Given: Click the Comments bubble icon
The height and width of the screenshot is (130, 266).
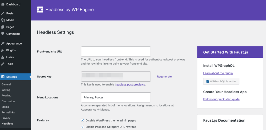Looking at the screenshot, I should (3, 34).
